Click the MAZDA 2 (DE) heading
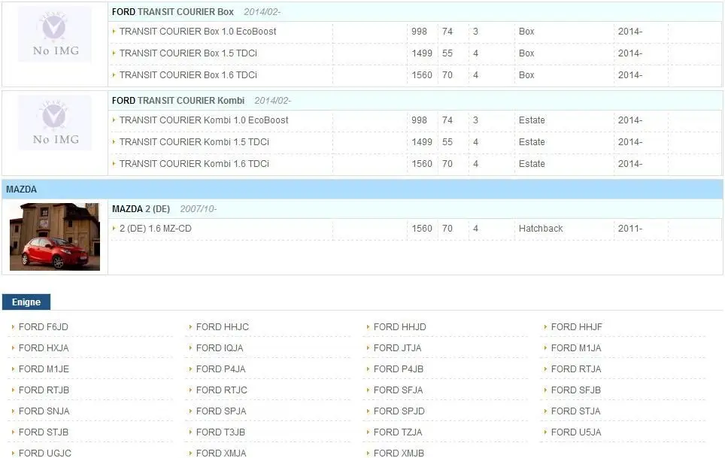 click(141, 209)
